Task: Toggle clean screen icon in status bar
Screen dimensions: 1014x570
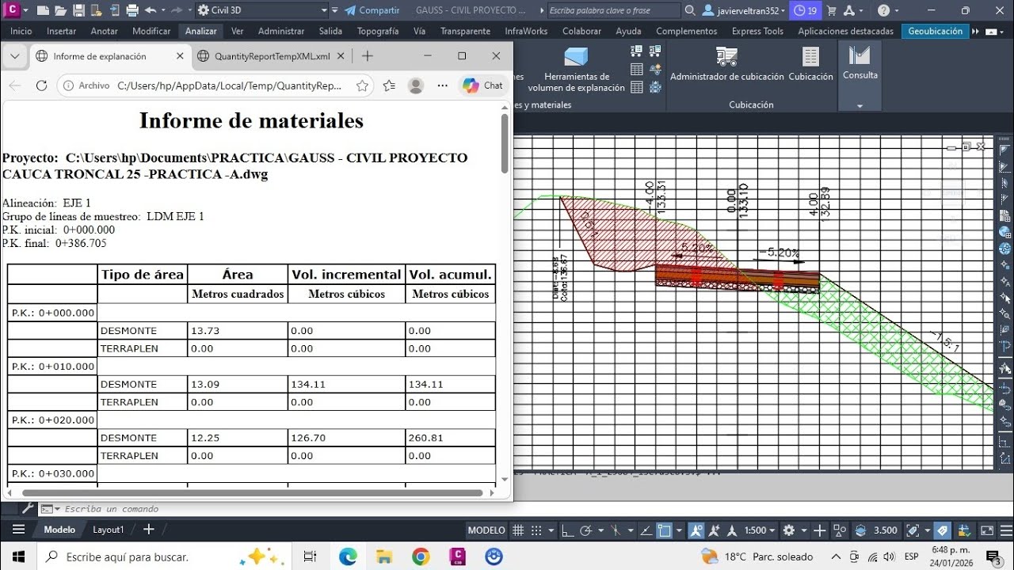Action: (x=987, y=530)
